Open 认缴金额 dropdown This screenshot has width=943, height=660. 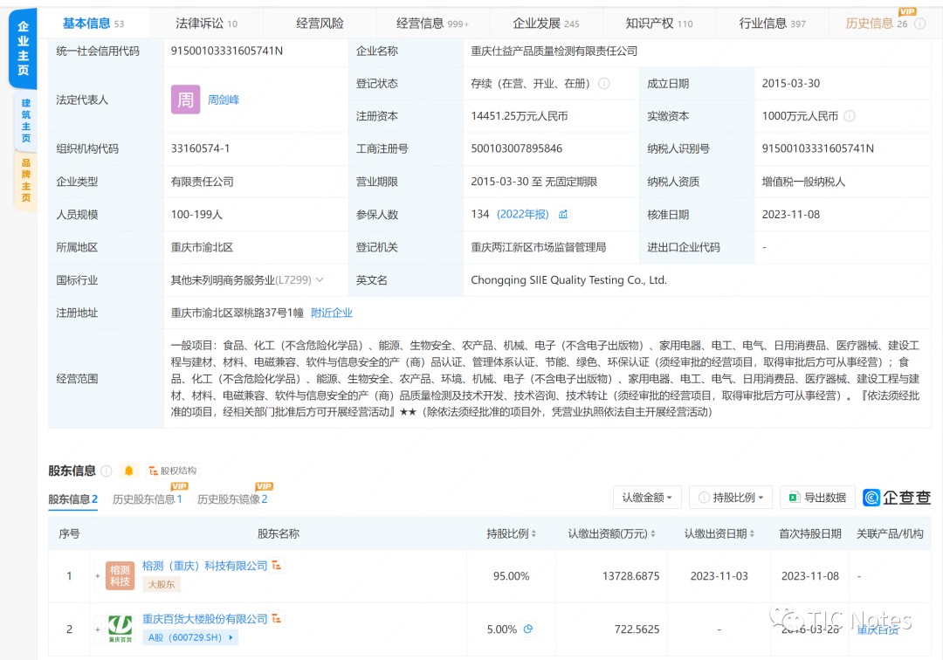coord(647,498)
